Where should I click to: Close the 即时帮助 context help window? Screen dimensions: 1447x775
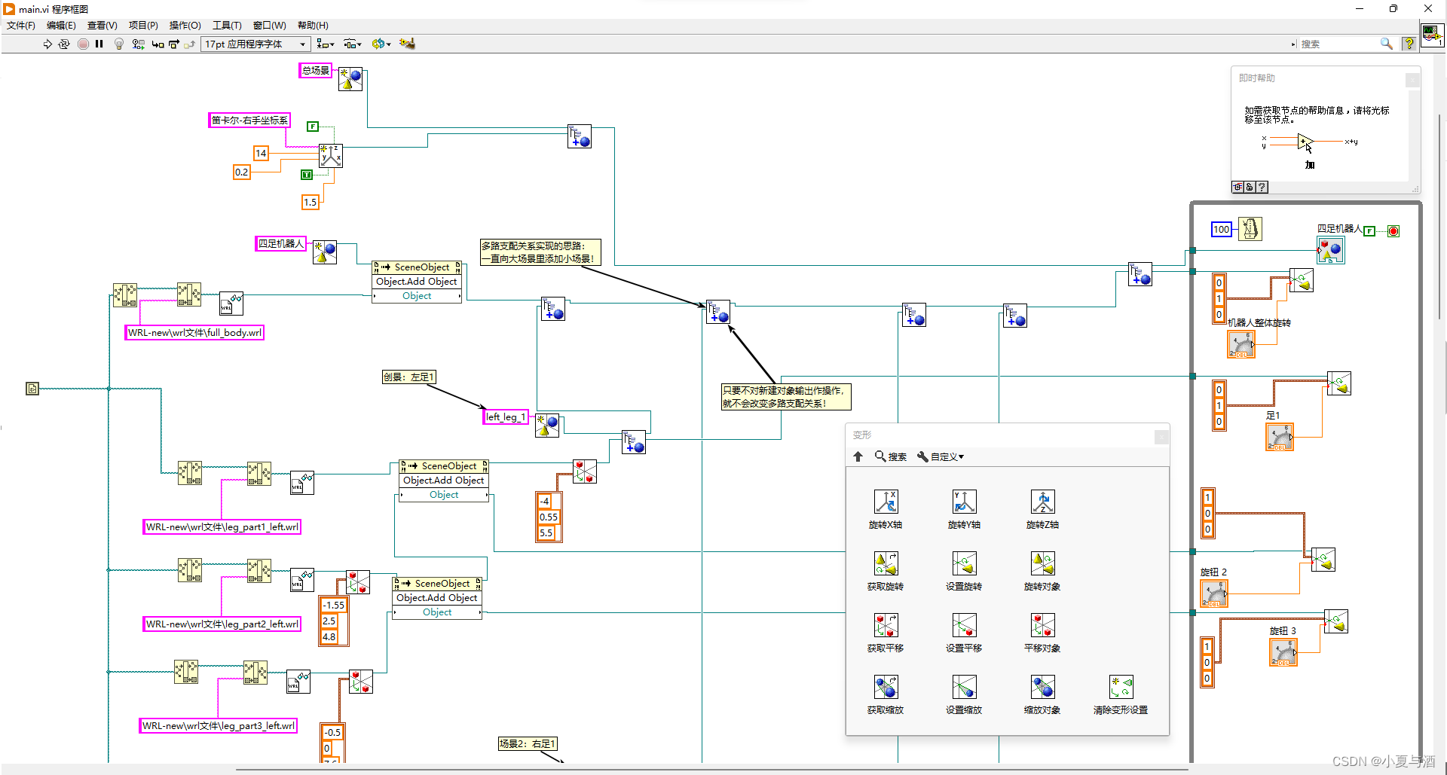pos(1412,79)
